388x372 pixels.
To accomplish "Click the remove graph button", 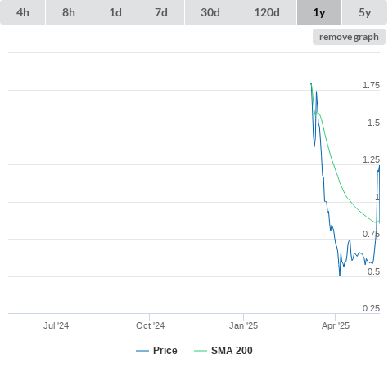I will [349, 37].
